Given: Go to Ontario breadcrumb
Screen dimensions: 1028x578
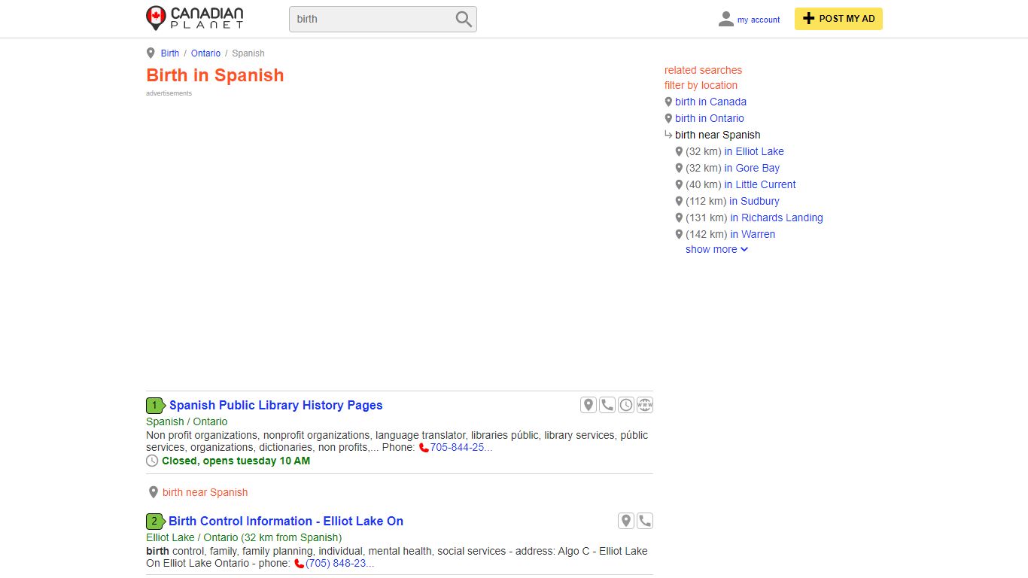Looking at the screenshot, I should click(205, 53).
